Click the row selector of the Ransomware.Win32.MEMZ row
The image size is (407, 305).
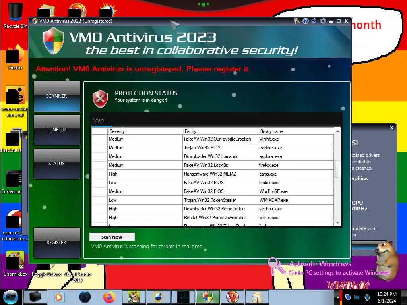point(100,174)
